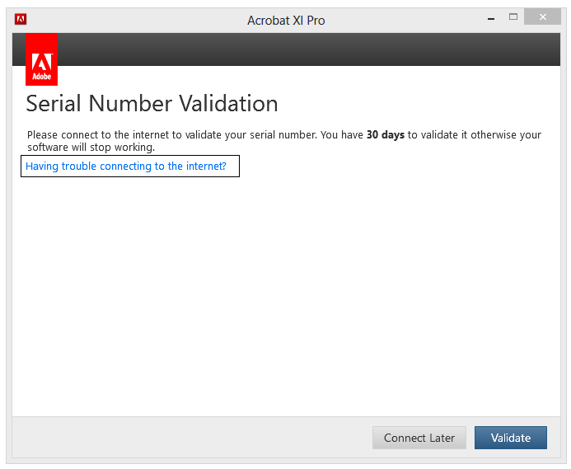The image size is (571, 469).
Task: Click the bold '30 days' text
Action: coord(386,135)
